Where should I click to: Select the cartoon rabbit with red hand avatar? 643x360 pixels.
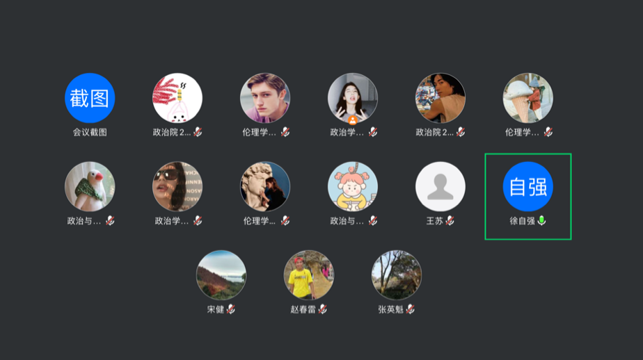tap(177, 98)
